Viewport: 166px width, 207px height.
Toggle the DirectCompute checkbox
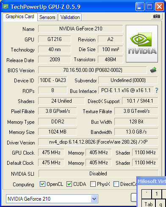pos(116,184)
